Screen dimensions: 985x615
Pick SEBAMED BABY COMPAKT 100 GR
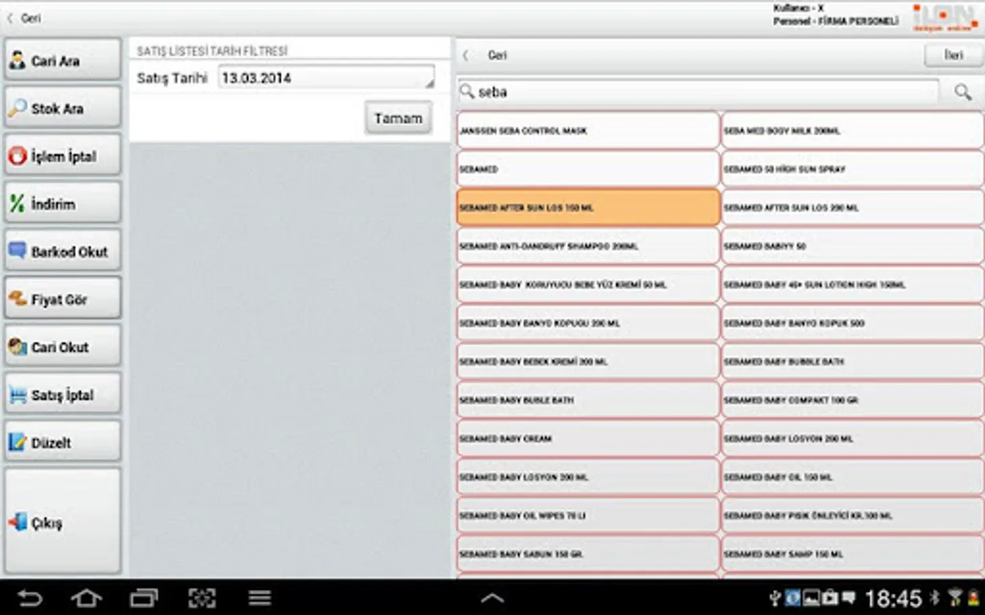click(852, 400)
